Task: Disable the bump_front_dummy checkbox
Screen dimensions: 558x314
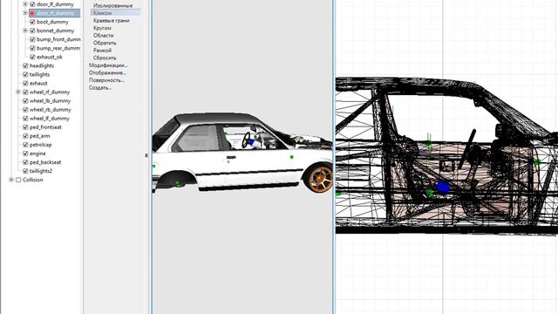Action: point(32,39)
